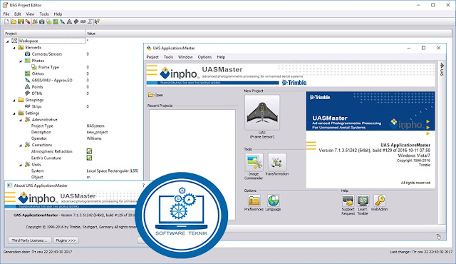456x264 pixels.
Task: Click the DTM diamond toolbar icon
Action: (x=76, y=21)
